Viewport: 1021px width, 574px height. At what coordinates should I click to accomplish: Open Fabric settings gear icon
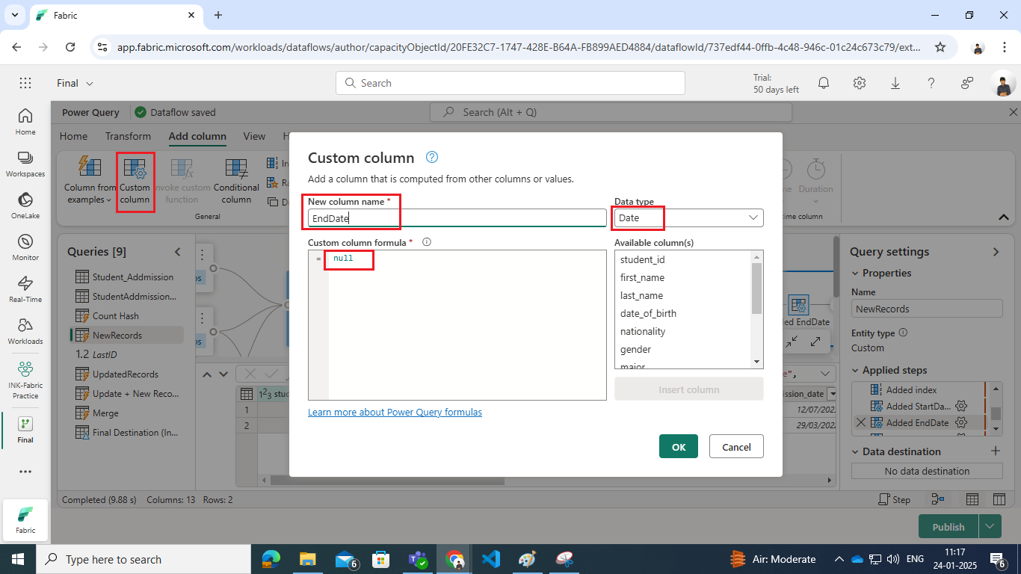pyautogui.click(x=860, y=83)
